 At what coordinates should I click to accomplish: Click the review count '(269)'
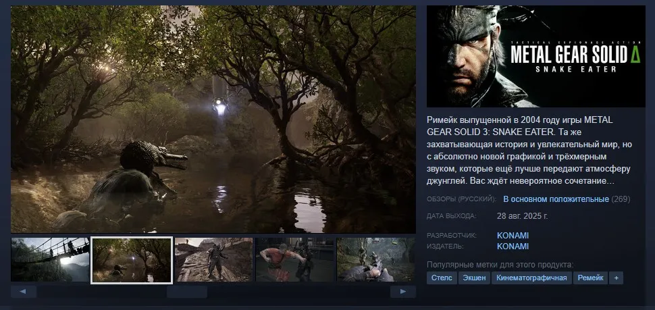621,199
